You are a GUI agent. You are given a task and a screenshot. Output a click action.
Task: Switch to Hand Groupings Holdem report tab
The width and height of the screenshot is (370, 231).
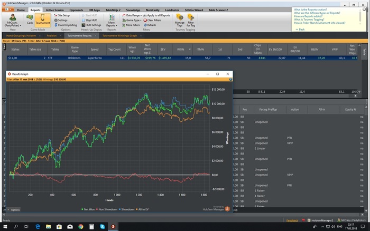[x=21, y=36]
